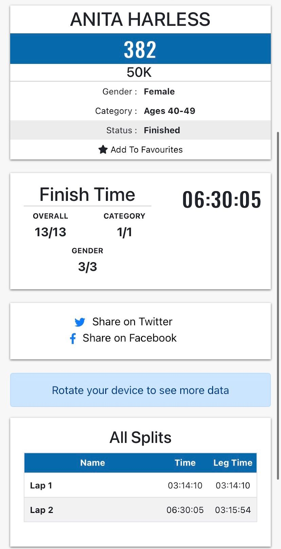Image resolution: width=281 pixels, height=549 pixels.
Task: Click the Time column header
Action: click(x=185, y=463)
